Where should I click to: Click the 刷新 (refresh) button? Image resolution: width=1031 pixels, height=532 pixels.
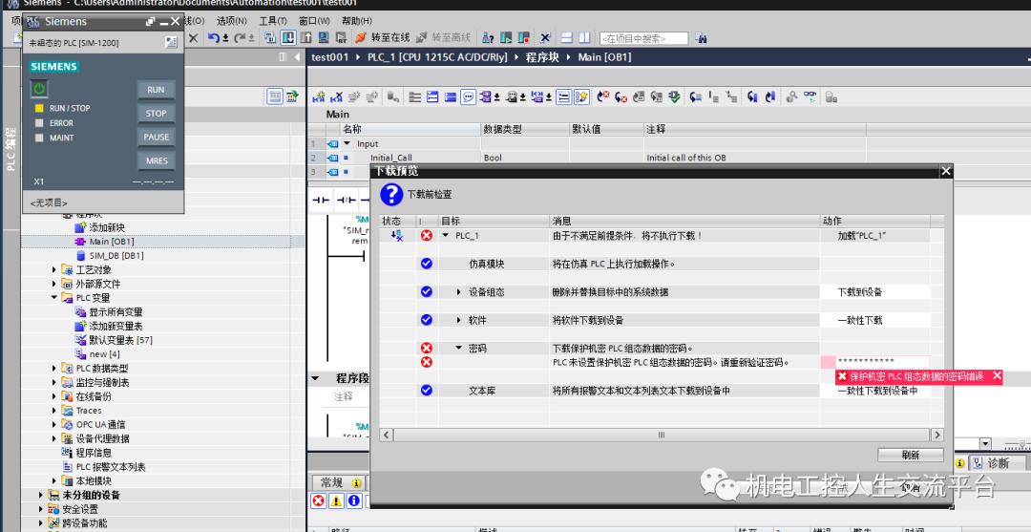pyautogui.click(x=911, y=455)
